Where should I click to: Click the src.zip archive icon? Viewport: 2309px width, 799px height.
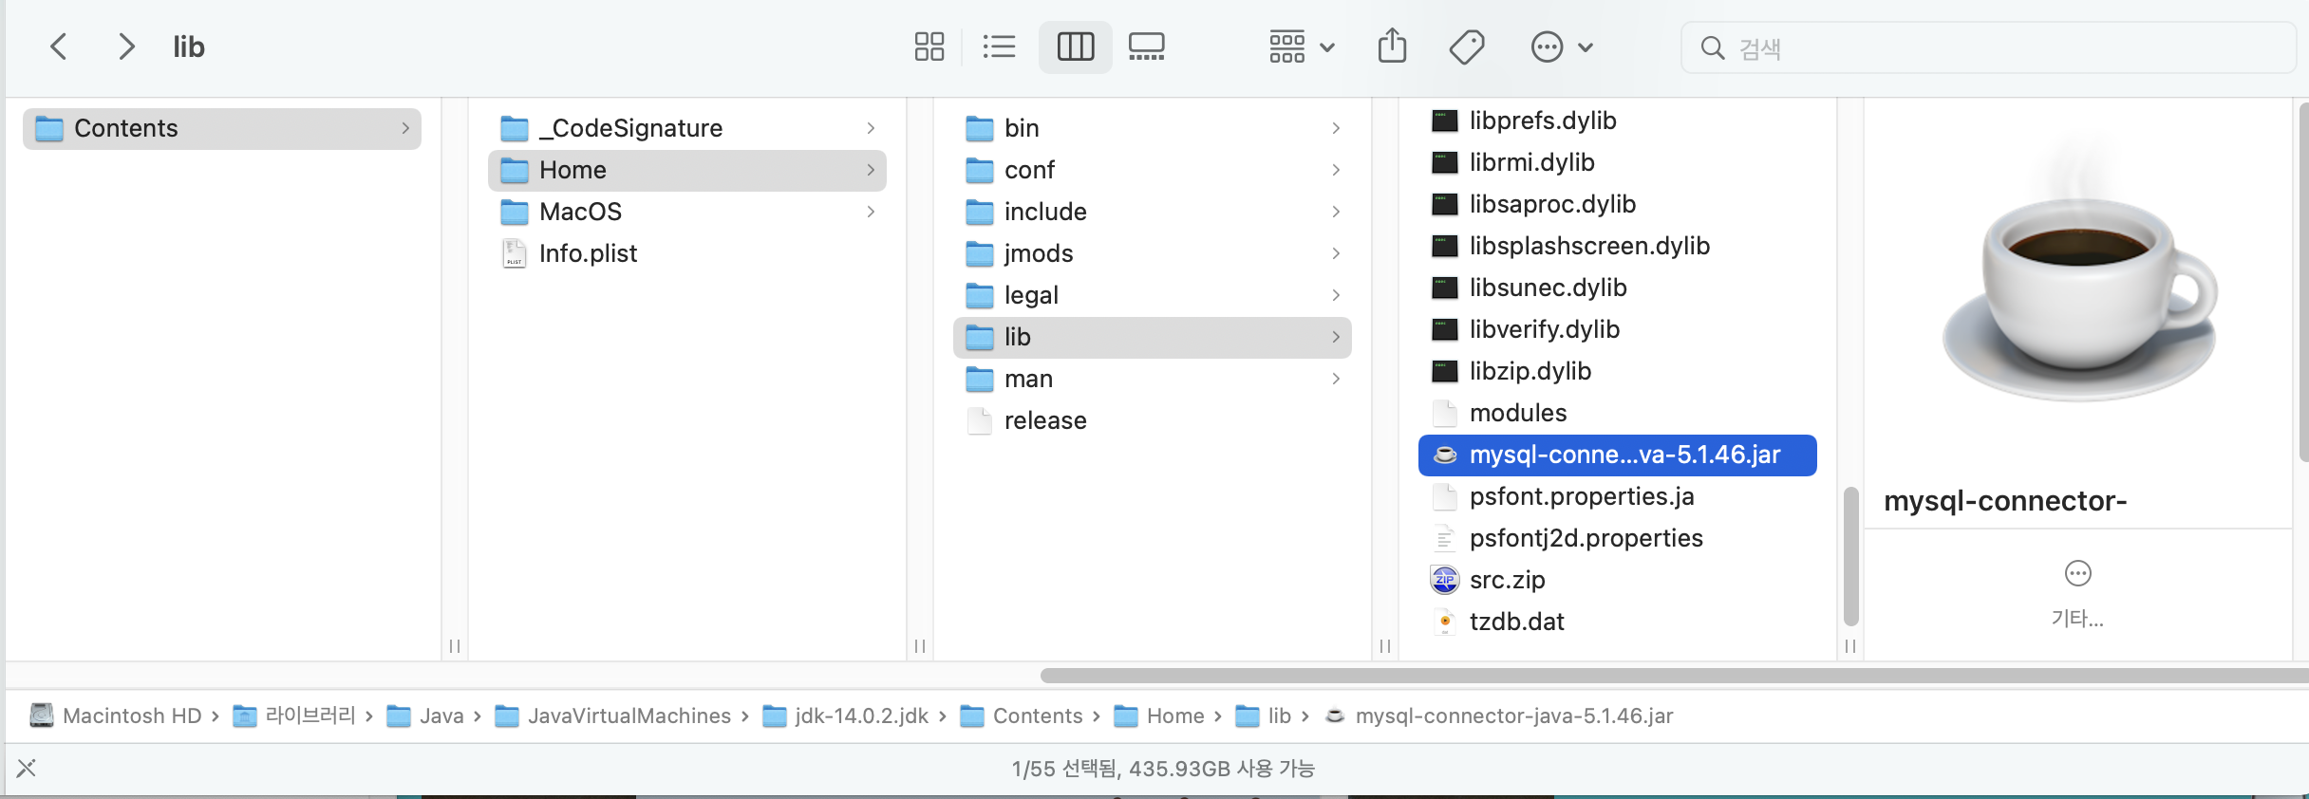coord(1444,579)
